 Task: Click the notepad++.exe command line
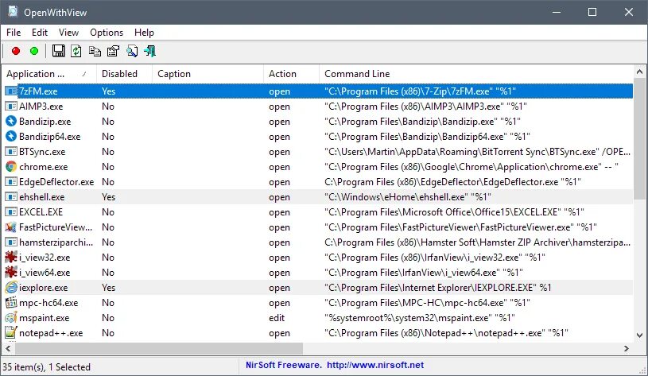[x=446, y=332]
